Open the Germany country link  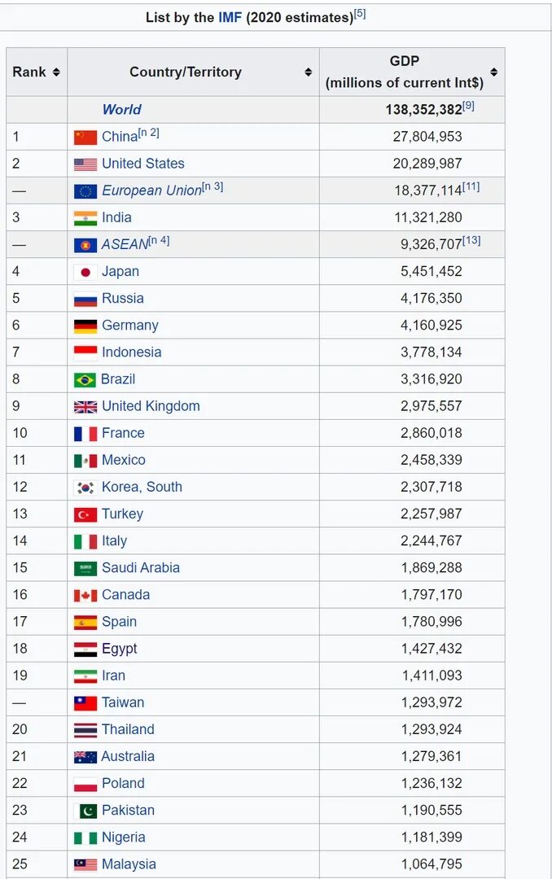point(130,325)
